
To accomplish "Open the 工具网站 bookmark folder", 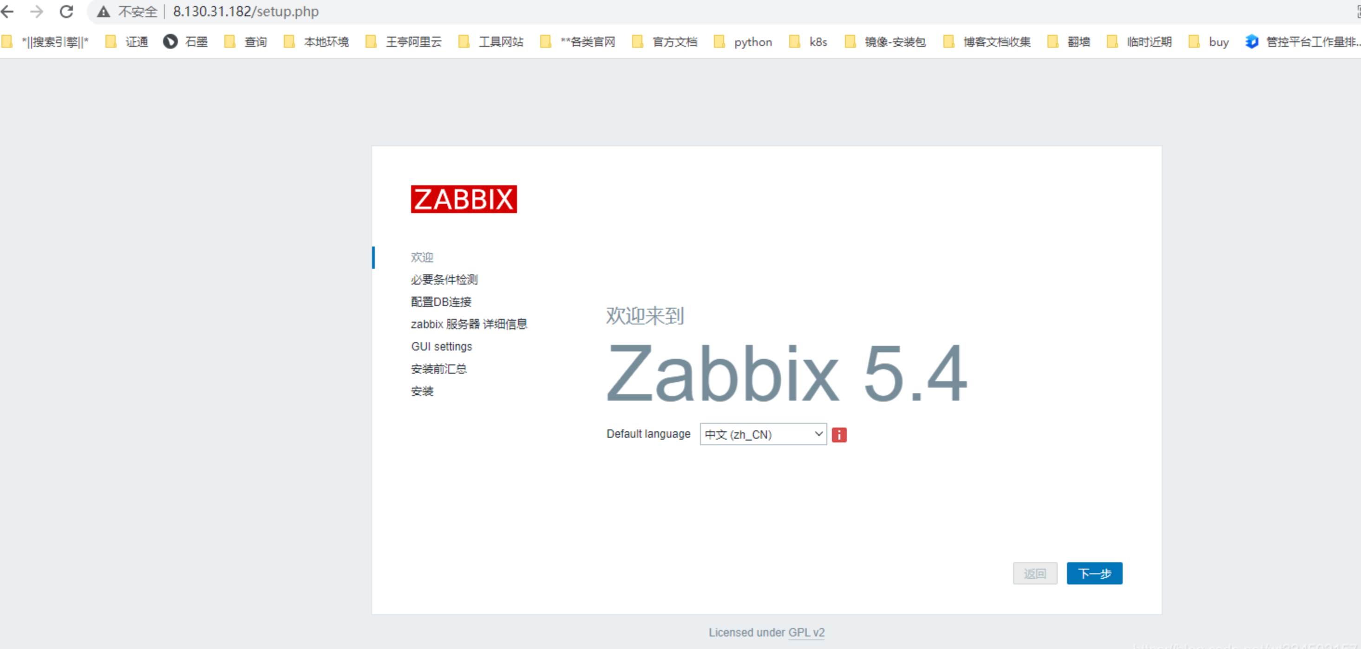I will tap(491, 41).
